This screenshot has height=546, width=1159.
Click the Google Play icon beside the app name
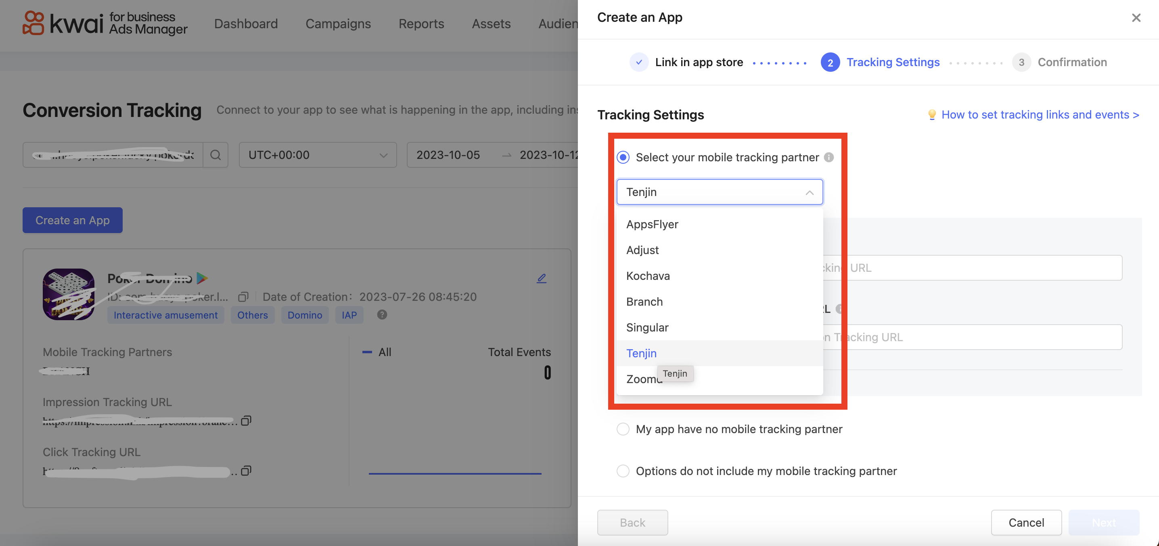tap(203, 278)
